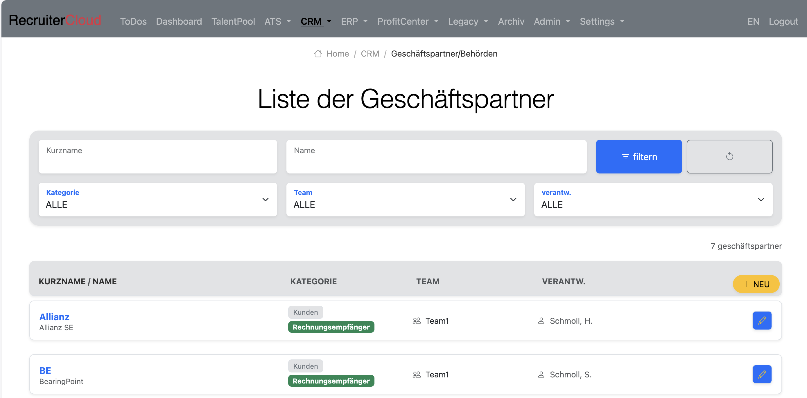Click the Geschäftspartner/Behörden breadcrumb text
807x398 pixels.
(x=444, y=54)
